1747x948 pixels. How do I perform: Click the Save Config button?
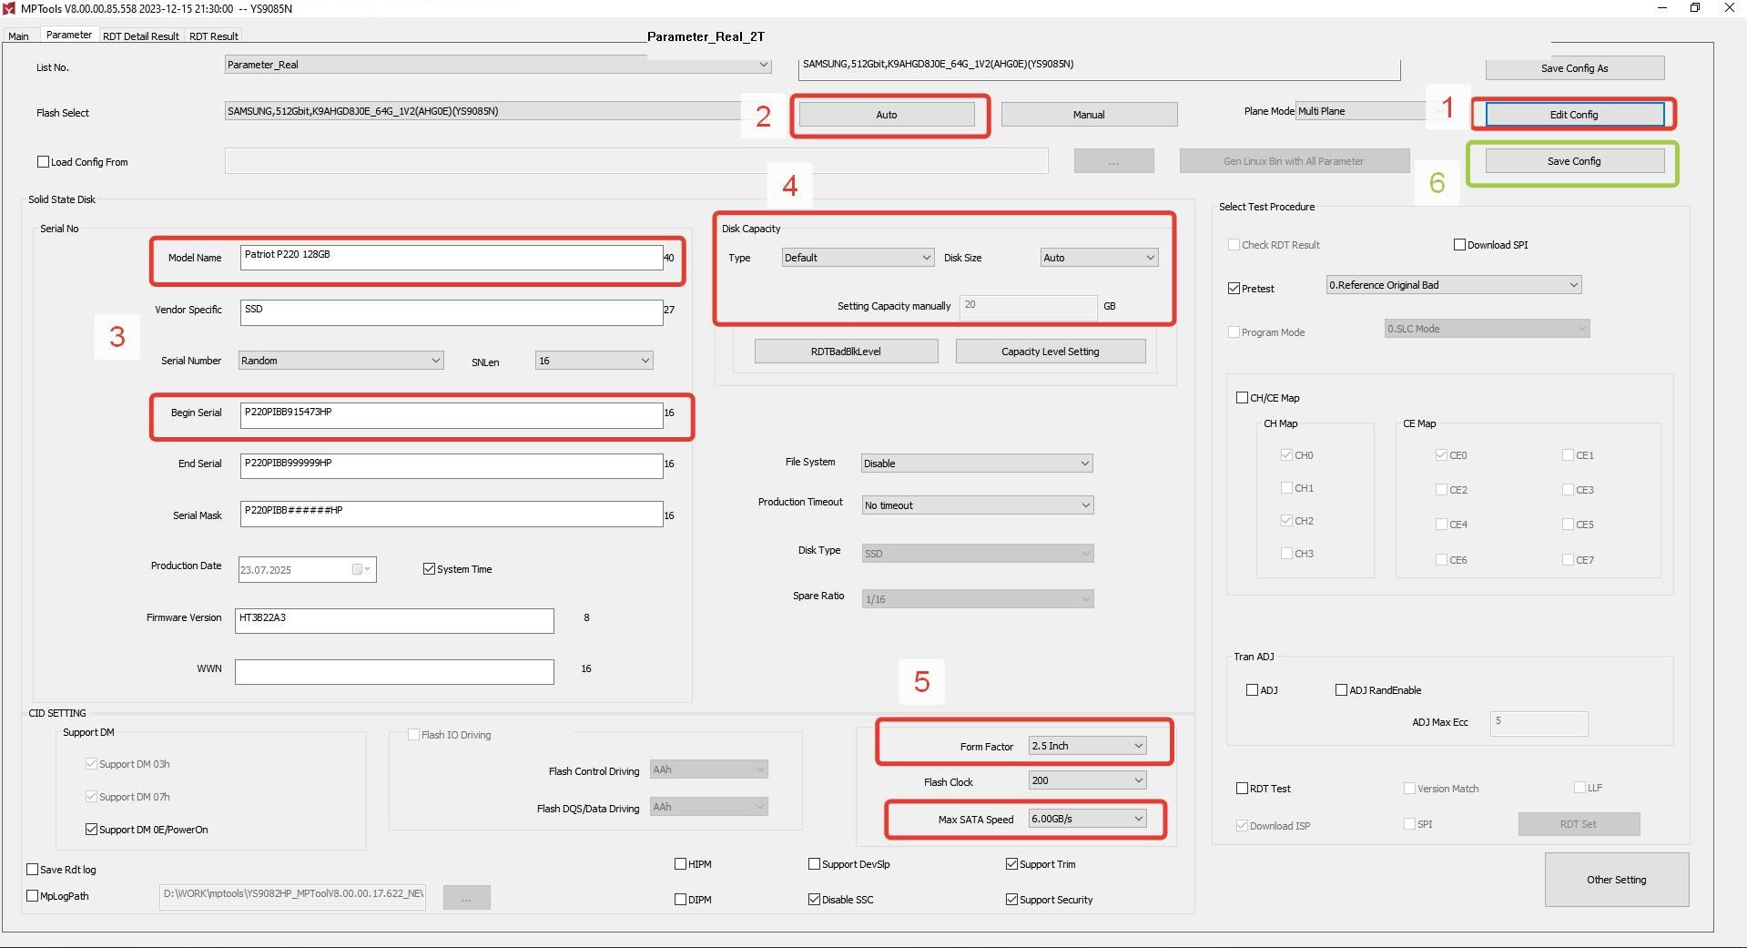point(1574,161)
